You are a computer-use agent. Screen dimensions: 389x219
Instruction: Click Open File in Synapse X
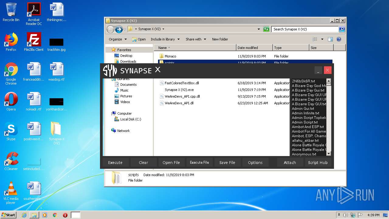pyautogui.click(x=171, y=162)
